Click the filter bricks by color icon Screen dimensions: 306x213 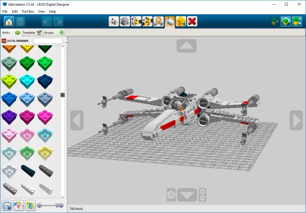click(x=18, y=205)
